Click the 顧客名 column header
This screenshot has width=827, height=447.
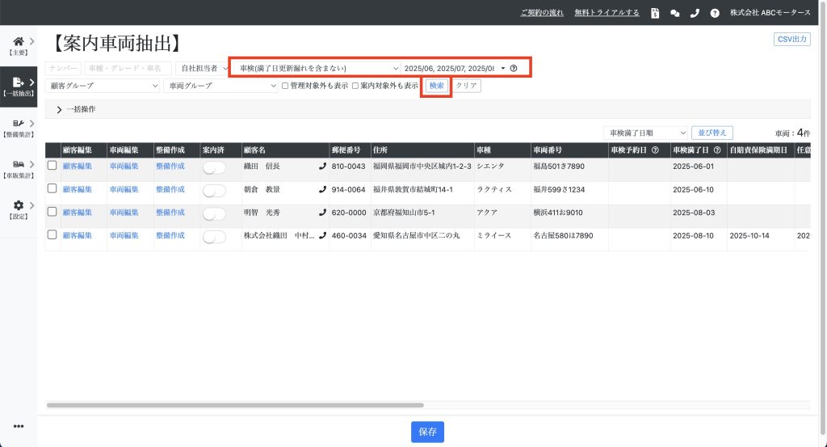(x=285, y=150)
